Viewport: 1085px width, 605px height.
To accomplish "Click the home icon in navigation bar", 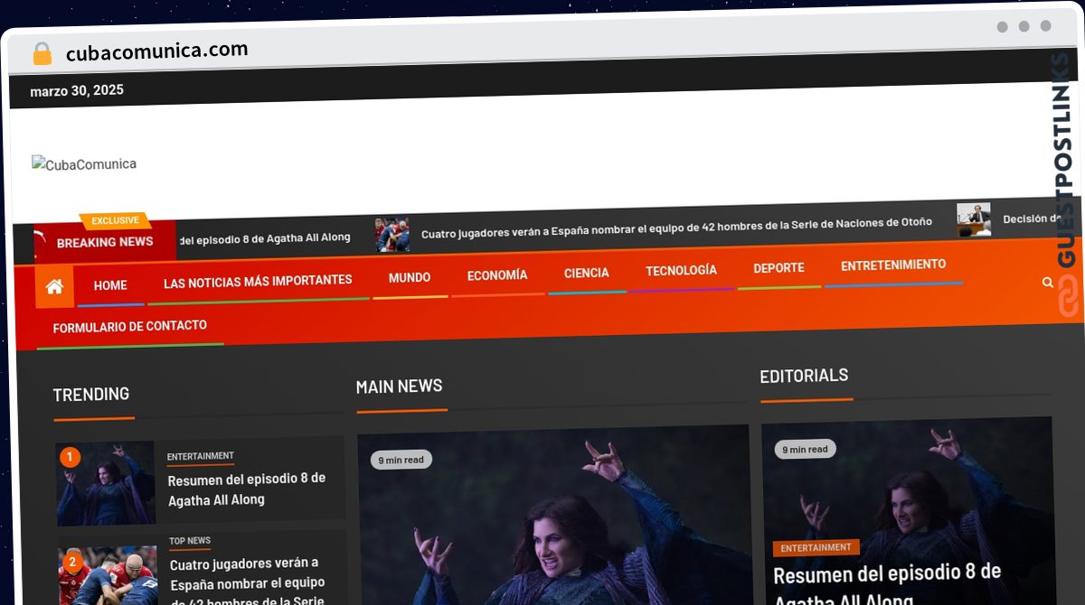I will (x=54, y=286).
